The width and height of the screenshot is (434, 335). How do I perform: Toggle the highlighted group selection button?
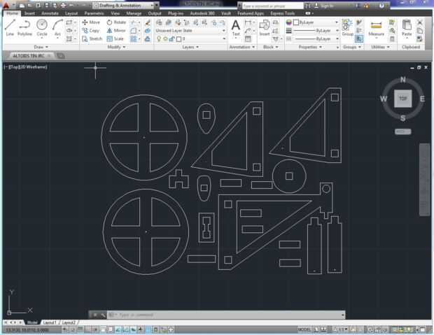click(359, 38)
